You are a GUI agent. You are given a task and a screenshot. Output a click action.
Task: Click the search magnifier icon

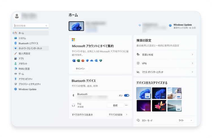click(46, 26)
